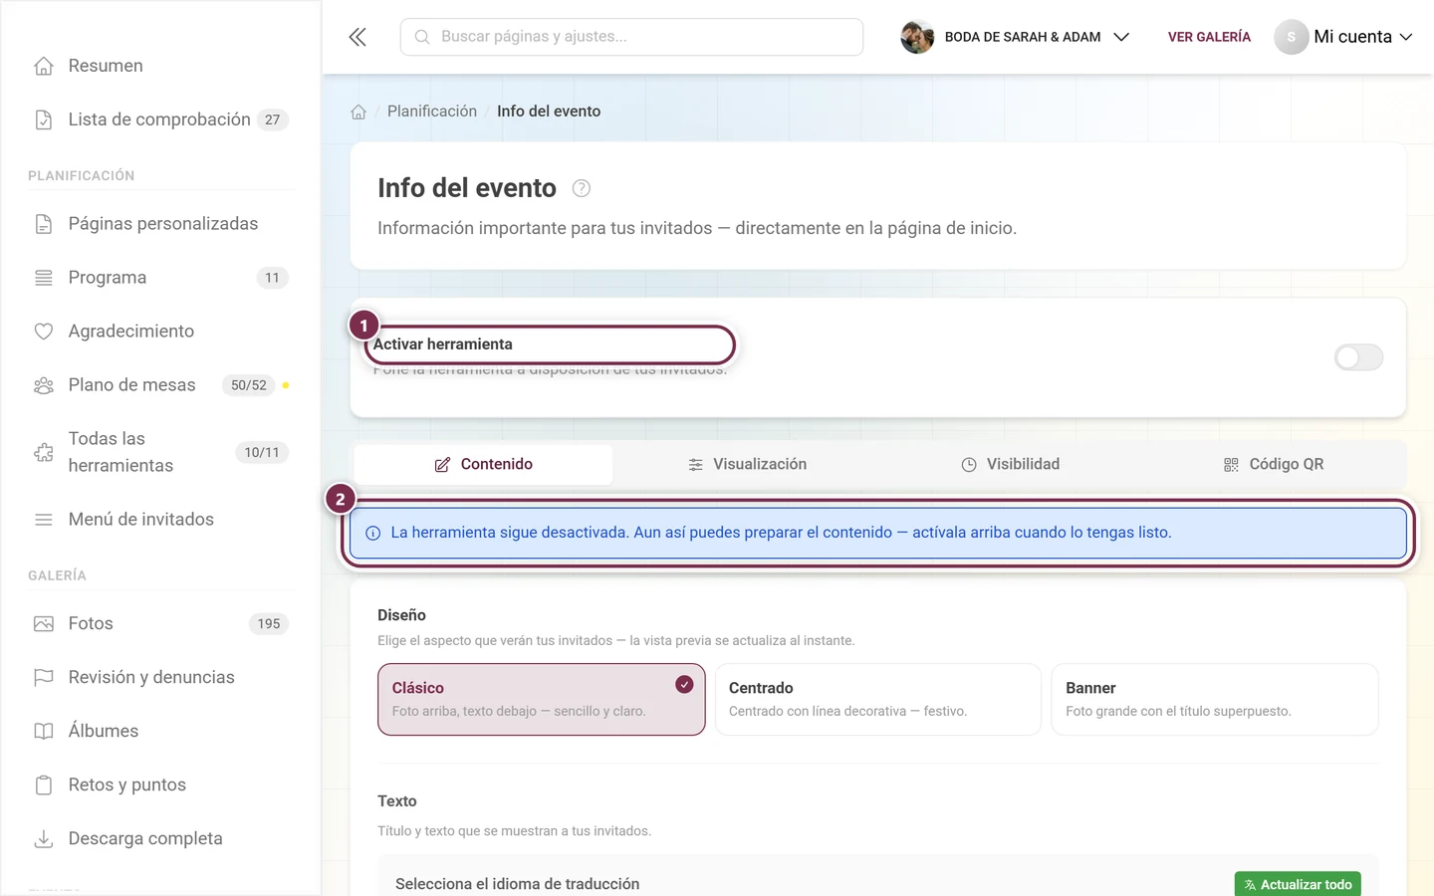Click the Revisión y denuncias flag icon
This screenshot has width=1434, height=896.
click(44, 678)
